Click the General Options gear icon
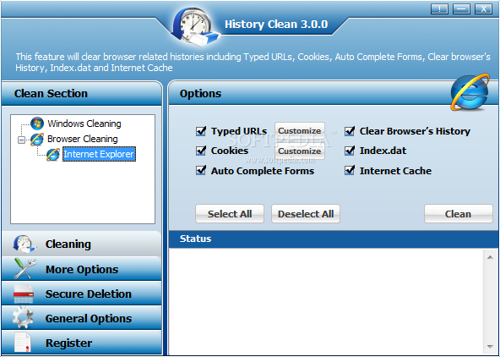This screenshot has height=357, width=500. point(23,318)
